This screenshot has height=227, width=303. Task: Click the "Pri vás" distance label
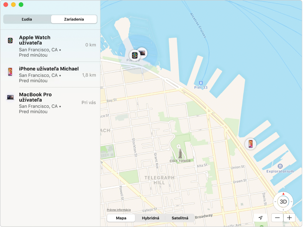[x=89, y=102]
